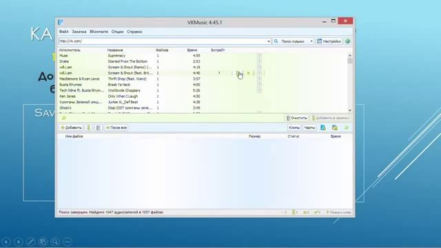
Task: Open the Чарты button
Action: tap(309, 127)
